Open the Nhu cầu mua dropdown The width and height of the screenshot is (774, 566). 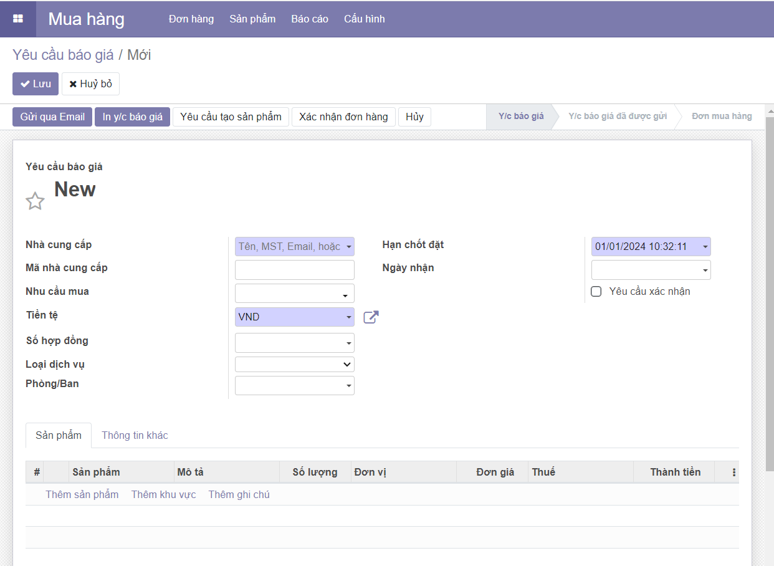point(294,294)
